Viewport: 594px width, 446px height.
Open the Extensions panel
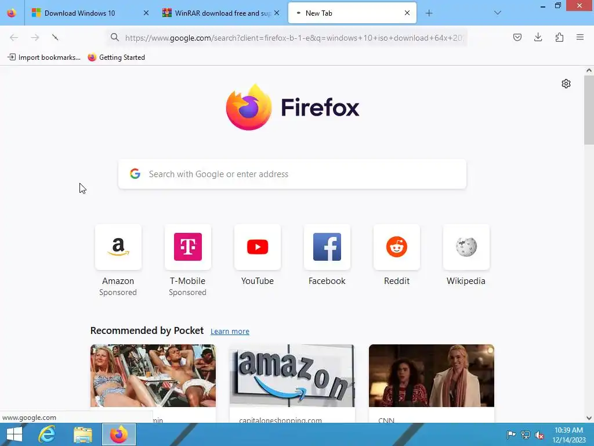559,37
